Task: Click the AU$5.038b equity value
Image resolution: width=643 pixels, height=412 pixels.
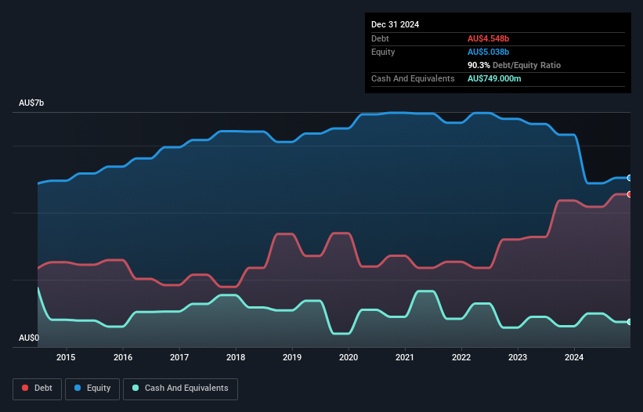Action: [x=488, y=52]
